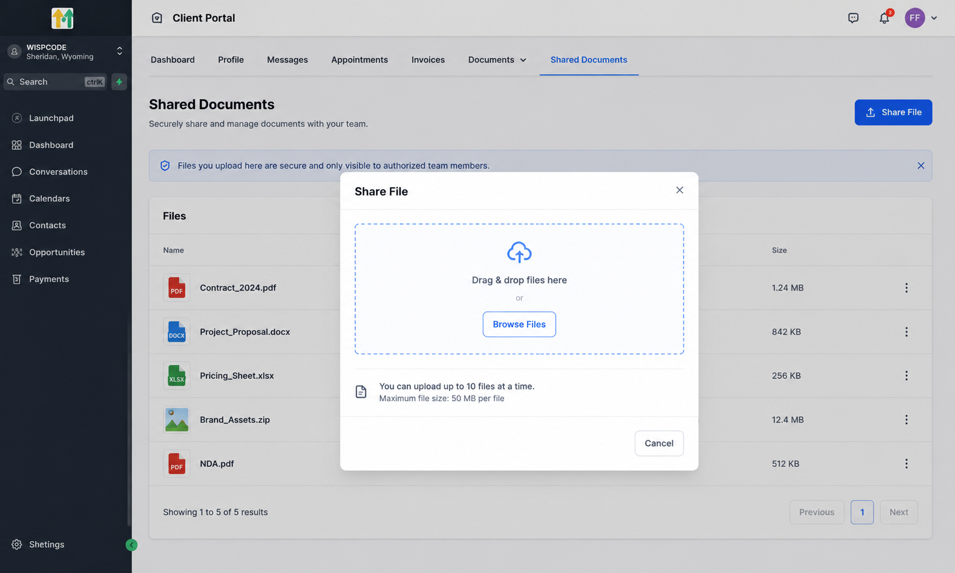Click the 842 KB size value

click(786, 332)
